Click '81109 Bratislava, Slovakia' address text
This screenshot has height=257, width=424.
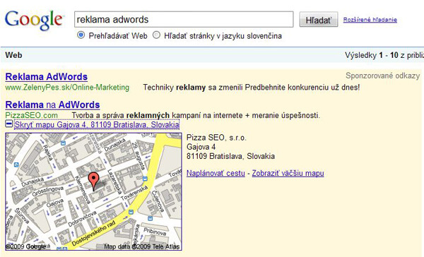click(x=230, y=156)
